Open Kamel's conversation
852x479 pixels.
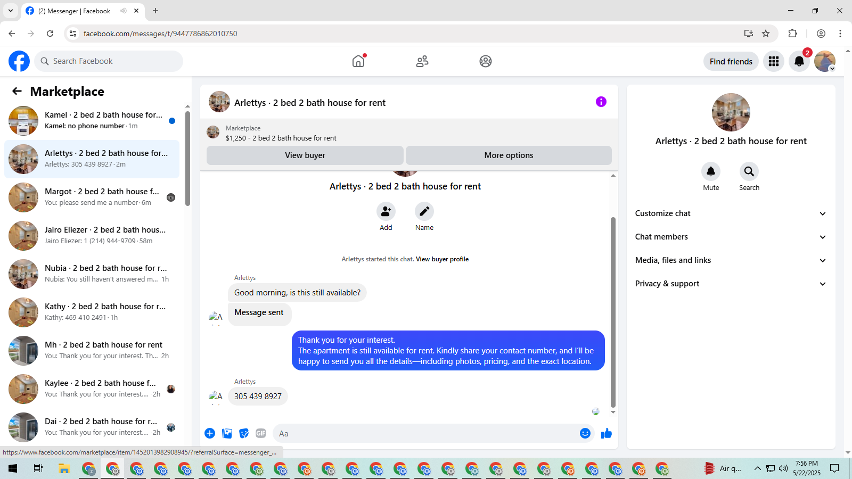click(x=92, y=121)
